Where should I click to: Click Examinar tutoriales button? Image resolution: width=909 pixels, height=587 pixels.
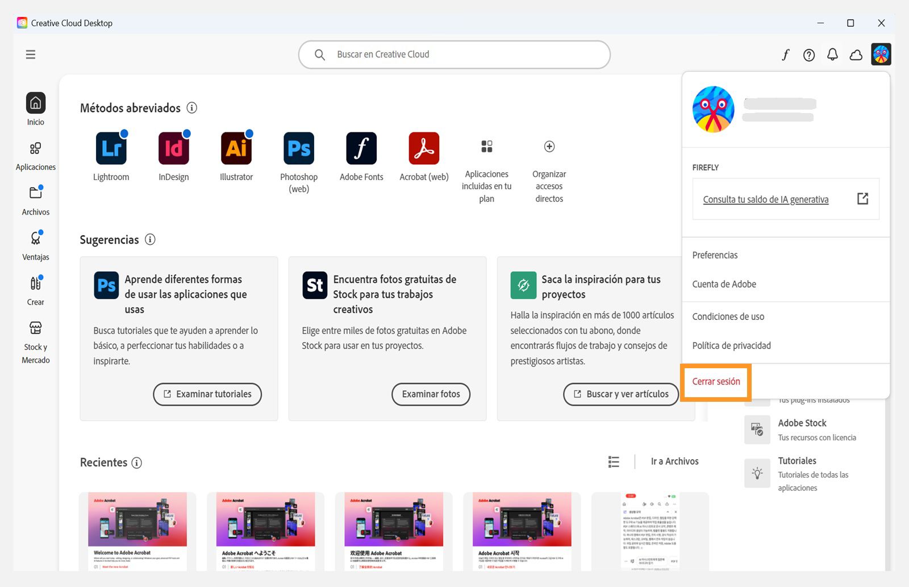click(x=207, y=394)
